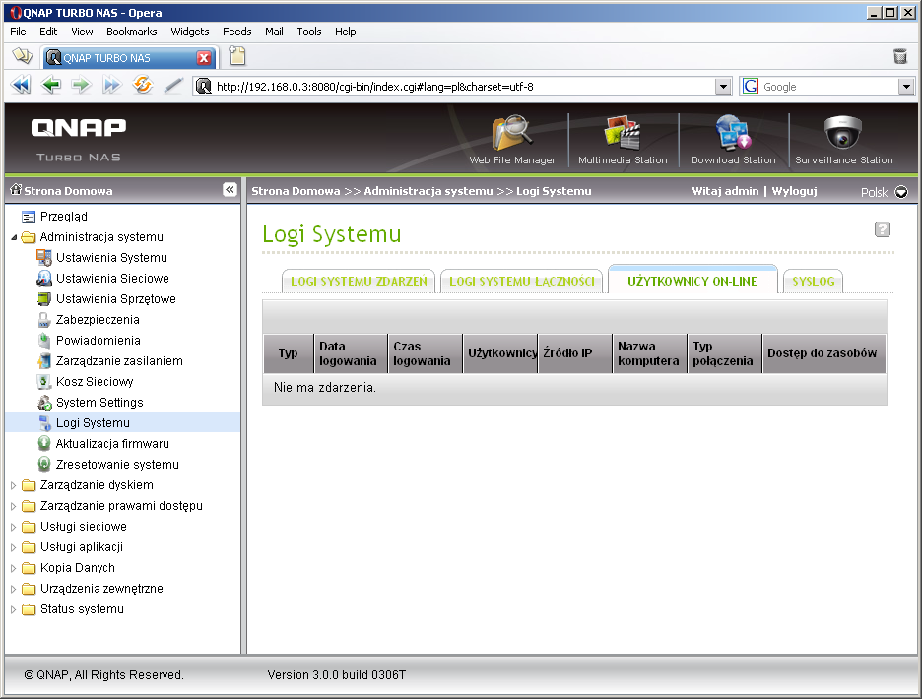Switch to Logi Systemu Łączności tab

click(521, 281)
